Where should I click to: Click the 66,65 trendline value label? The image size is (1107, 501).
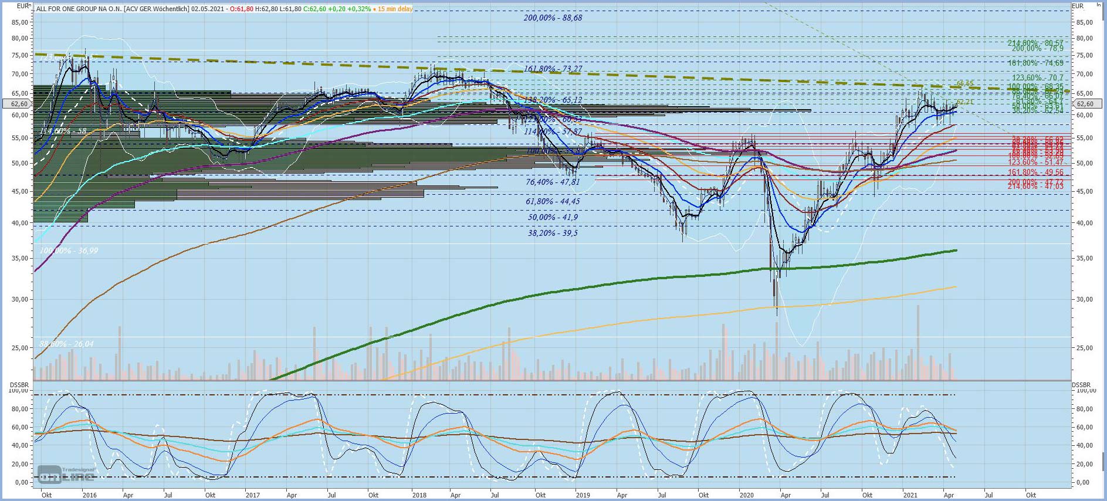click(x=965, y=84)
